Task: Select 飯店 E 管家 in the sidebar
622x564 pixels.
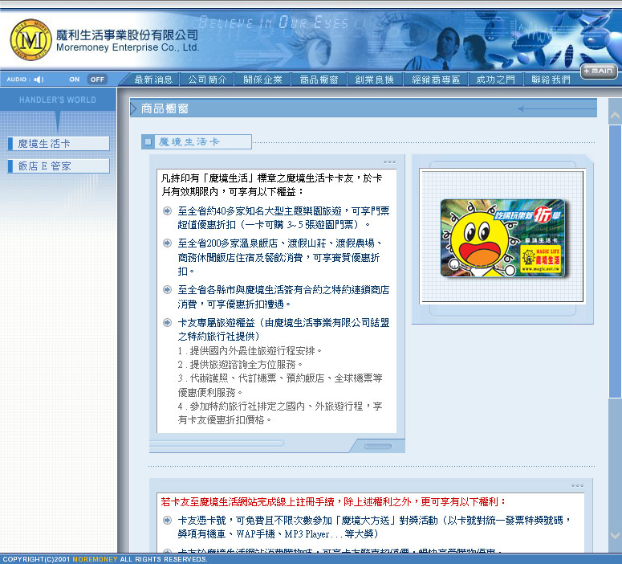Action: [59, 166]
